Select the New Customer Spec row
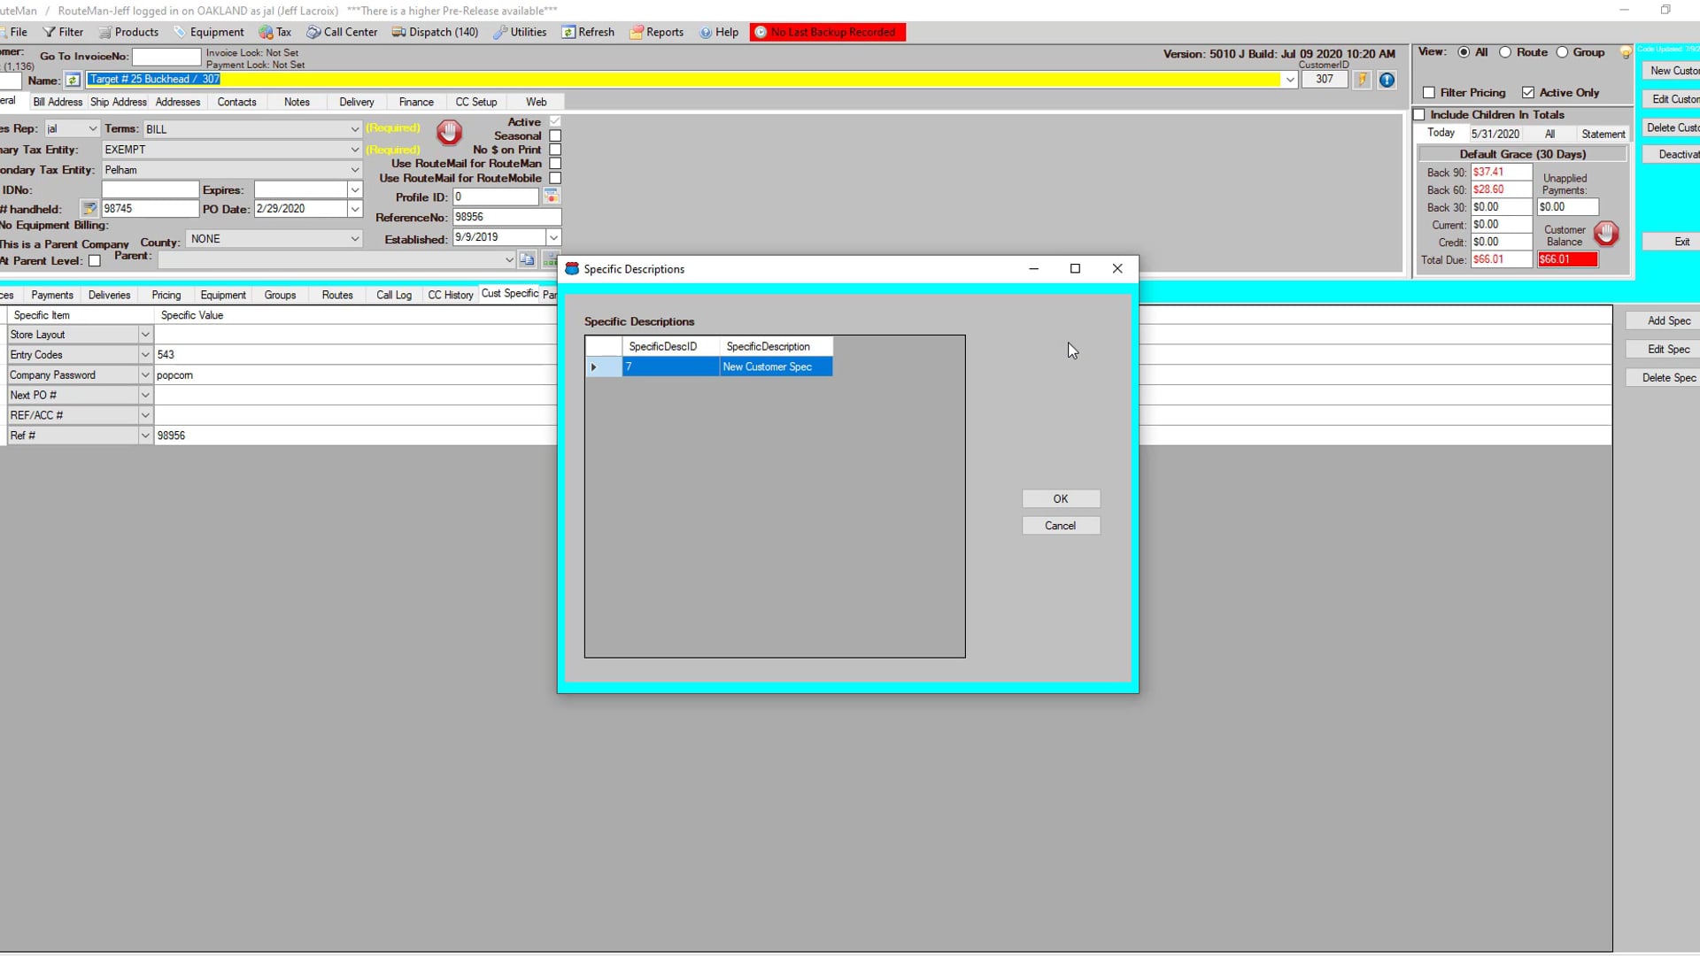The width and height of the screenshot is (1700, 956). 709,366
